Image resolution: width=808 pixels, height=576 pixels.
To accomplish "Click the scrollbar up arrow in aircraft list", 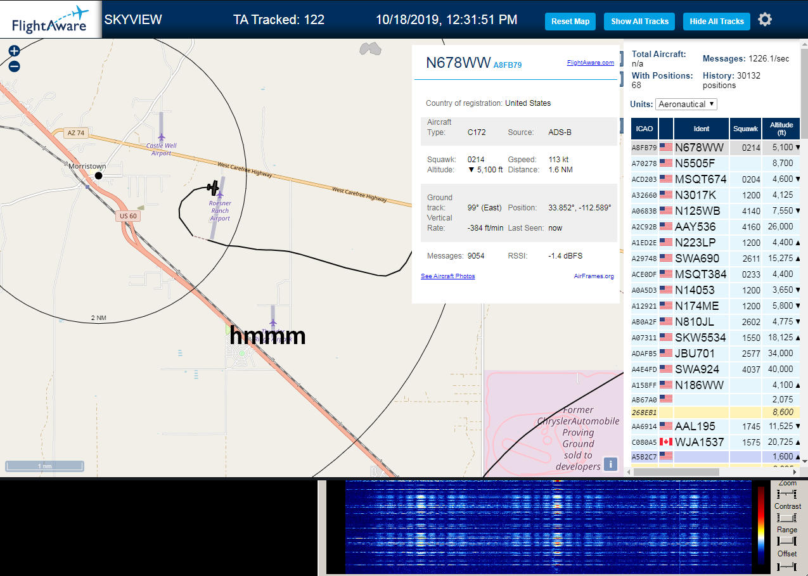I will click(805, 44).
